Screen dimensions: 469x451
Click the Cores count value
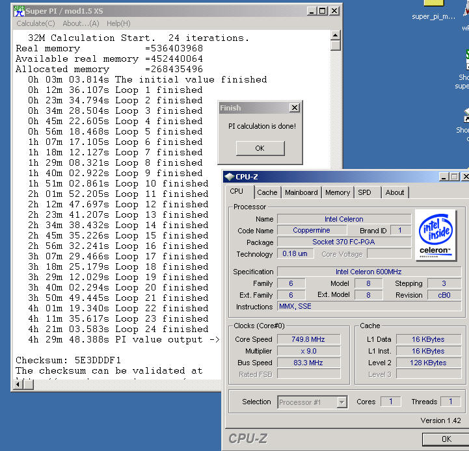[391, 402]
